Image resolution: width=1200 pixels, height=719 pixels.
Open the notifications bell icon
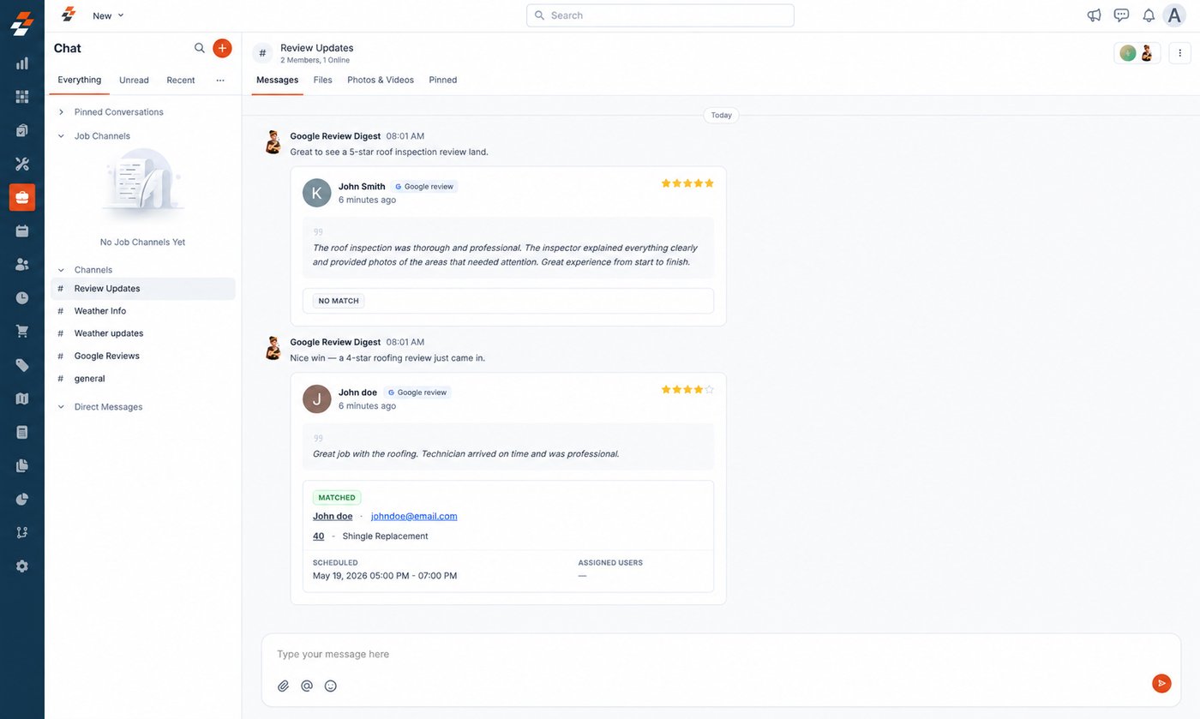1149,15
